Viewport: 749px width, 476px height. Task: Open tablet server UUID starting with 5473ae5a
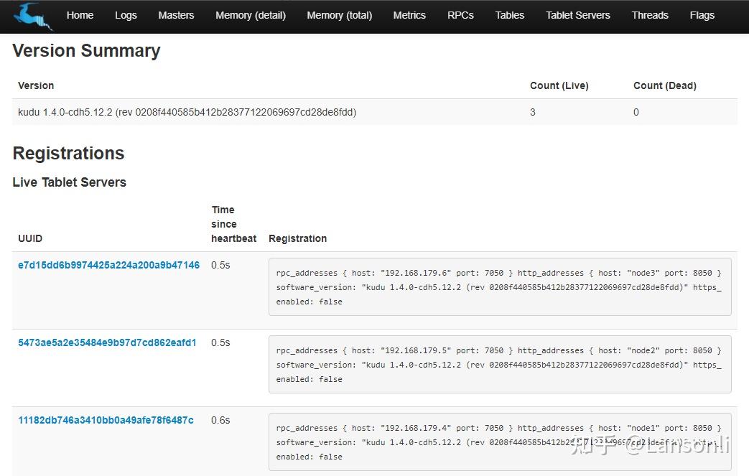(107, 342)
